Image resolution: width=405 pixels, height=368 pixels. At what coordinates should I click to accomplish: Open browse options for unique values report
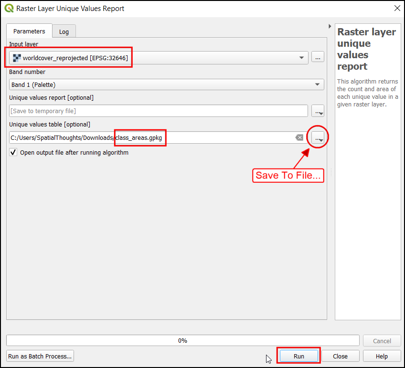tap(318, 111)
